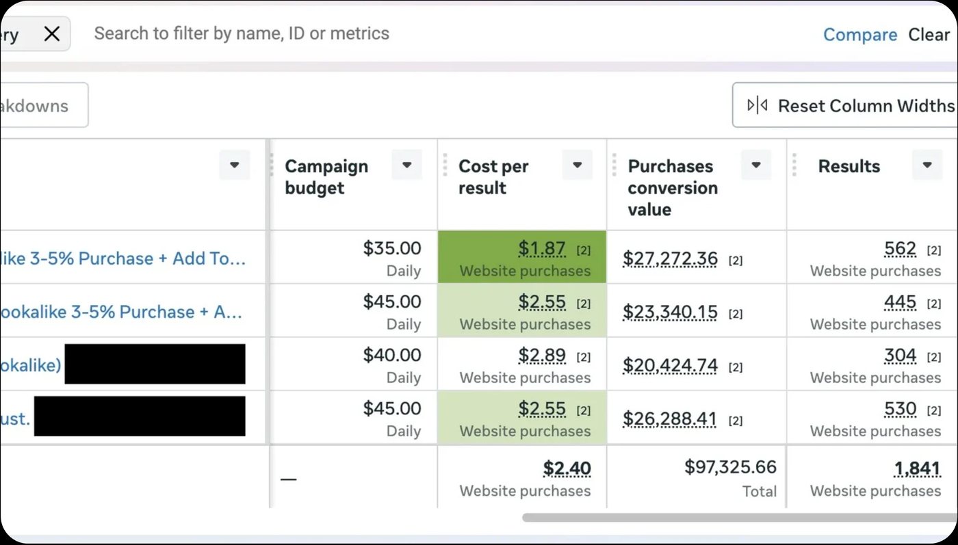This screenshot has width=958, height=545.
Task: Click the horizontal table scrollbar
Action: pyautogui.click(x=740, y=518)
